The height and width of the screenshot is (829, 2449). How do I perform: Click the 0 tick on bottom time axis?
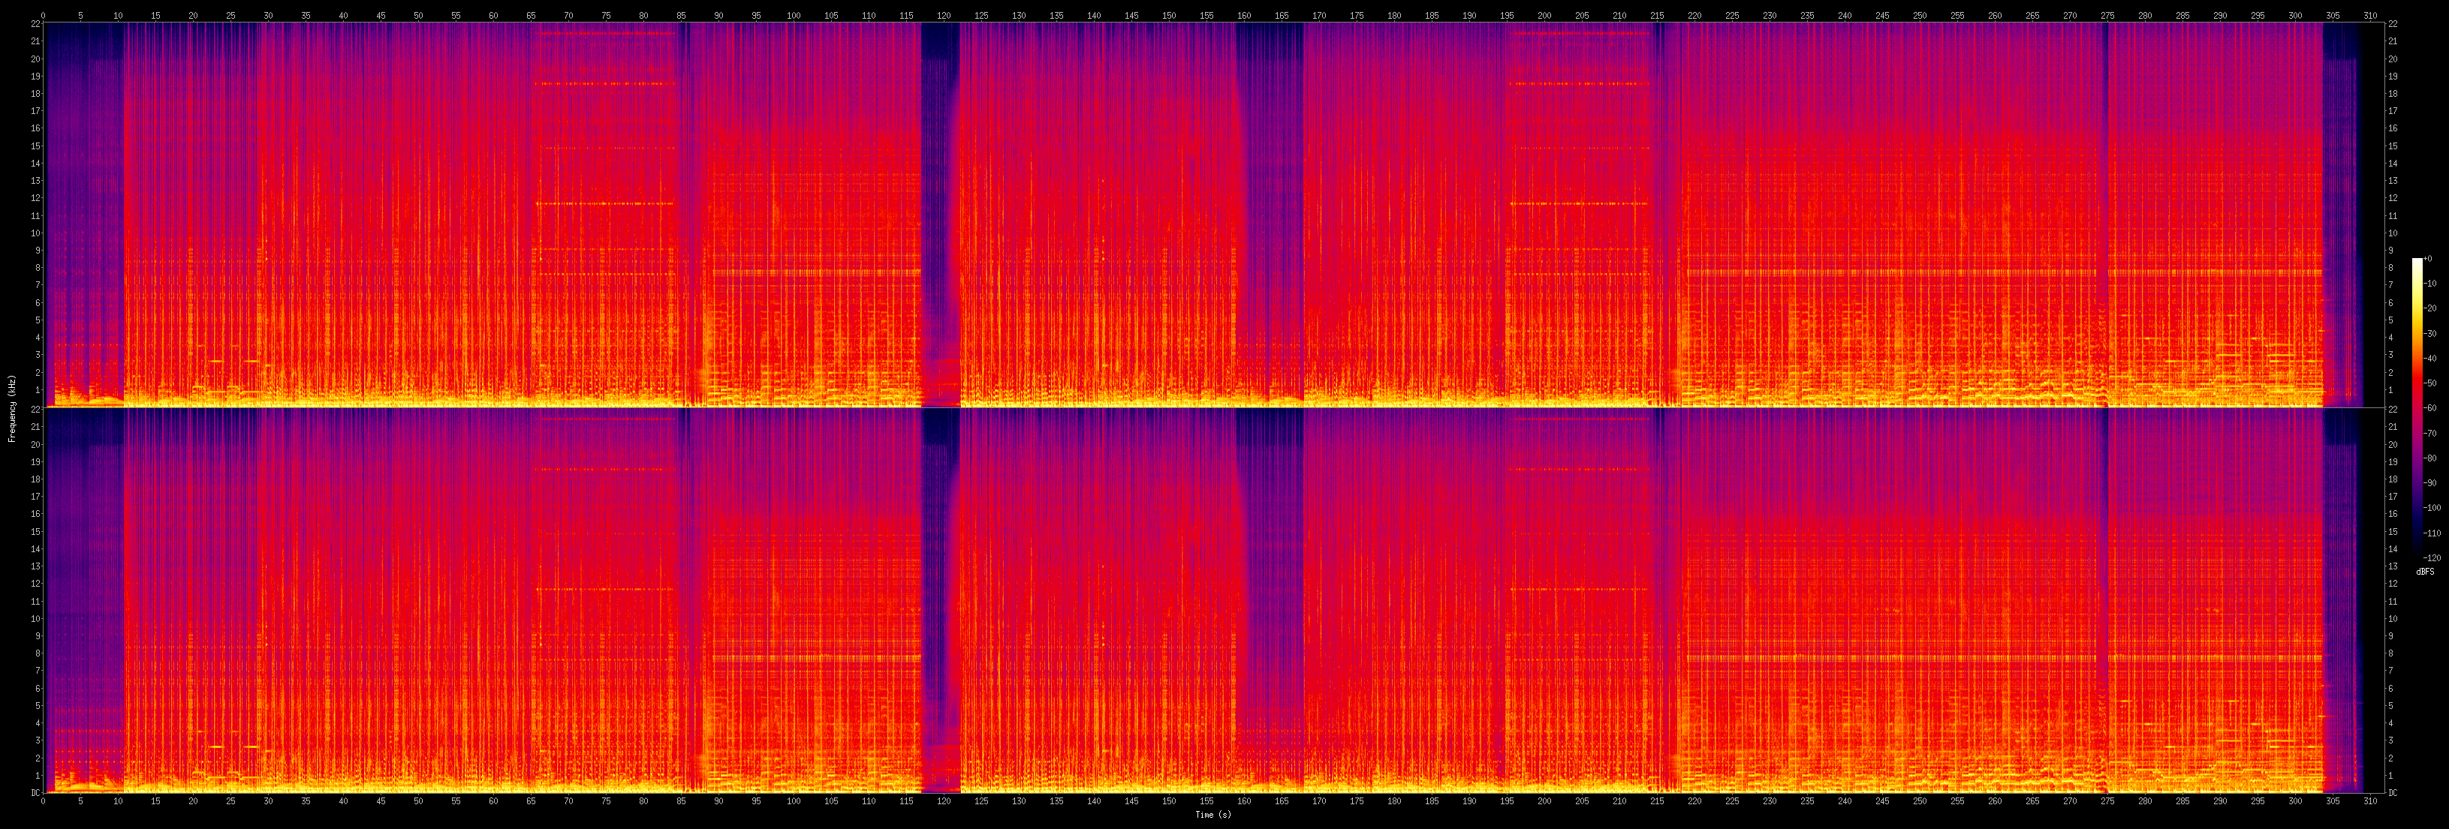point(44,801)
